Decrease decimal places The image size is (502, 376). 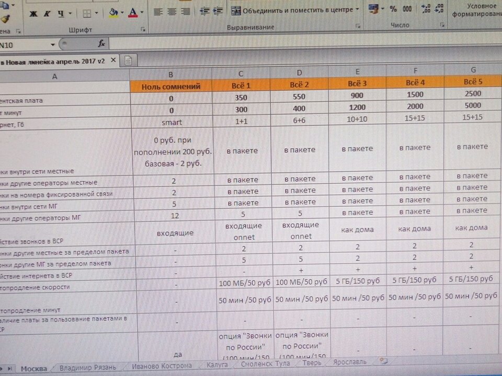440,8
